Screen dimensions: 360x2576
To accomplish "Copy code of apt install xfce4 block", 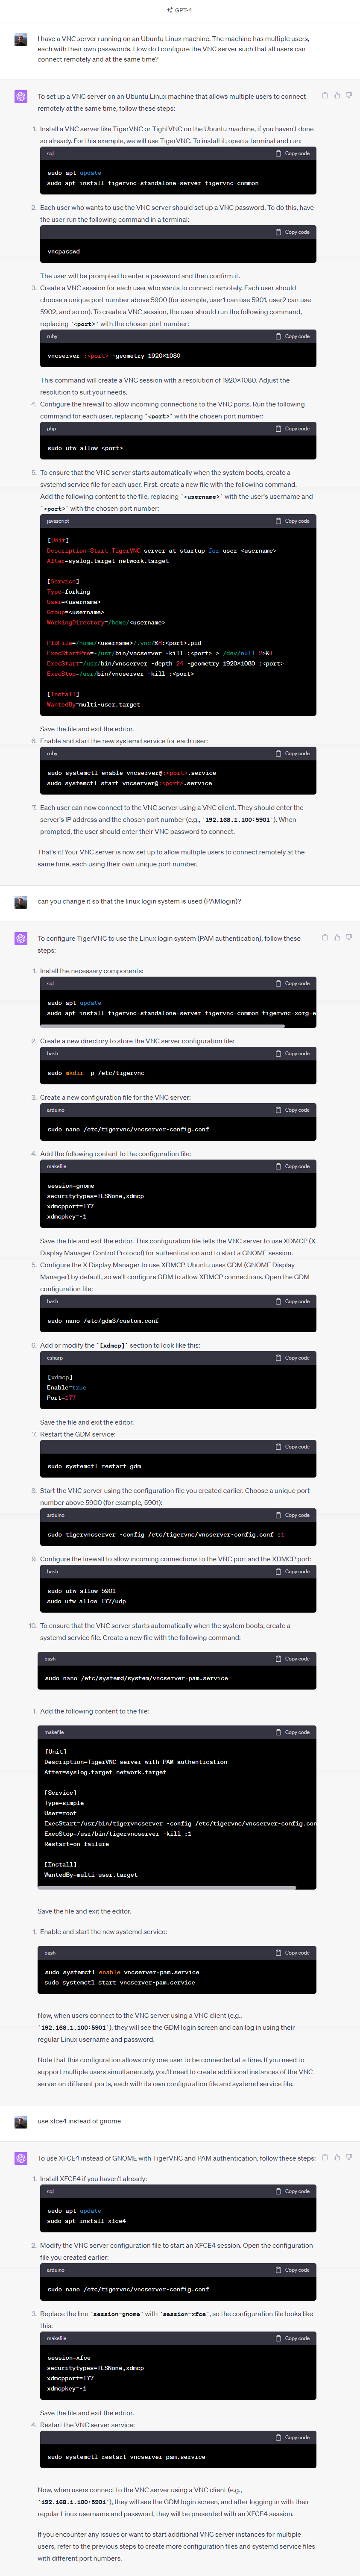I will click(293, 2191).
